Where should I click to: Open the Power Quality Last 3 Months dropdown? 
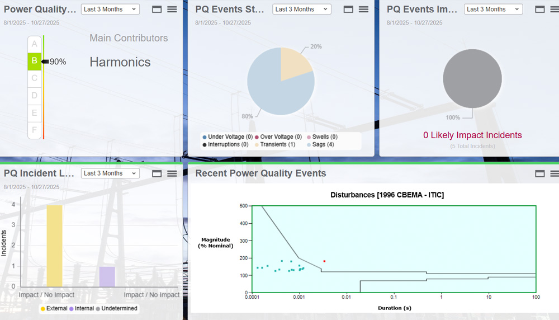pos(110,10)
